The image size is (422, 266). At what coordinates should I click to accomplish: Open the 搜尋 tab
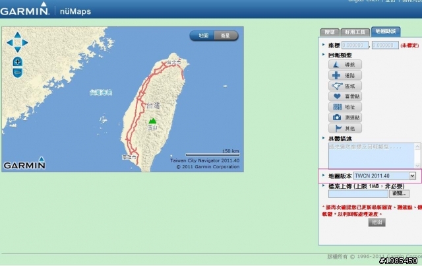pos(330,32)
